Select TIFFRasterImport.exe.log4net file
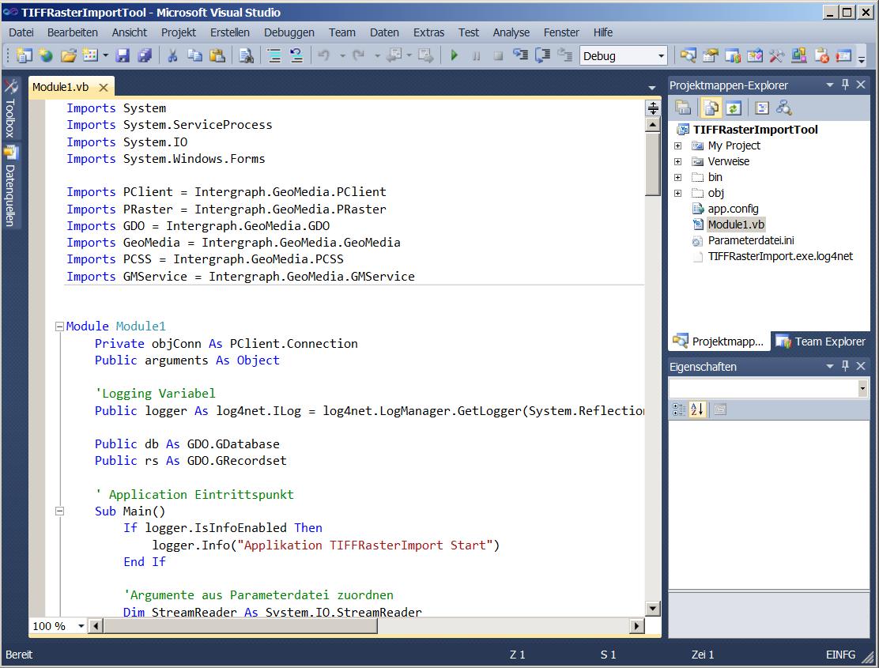The height and width of the screenshot is (668, 879). coord(779,256)
